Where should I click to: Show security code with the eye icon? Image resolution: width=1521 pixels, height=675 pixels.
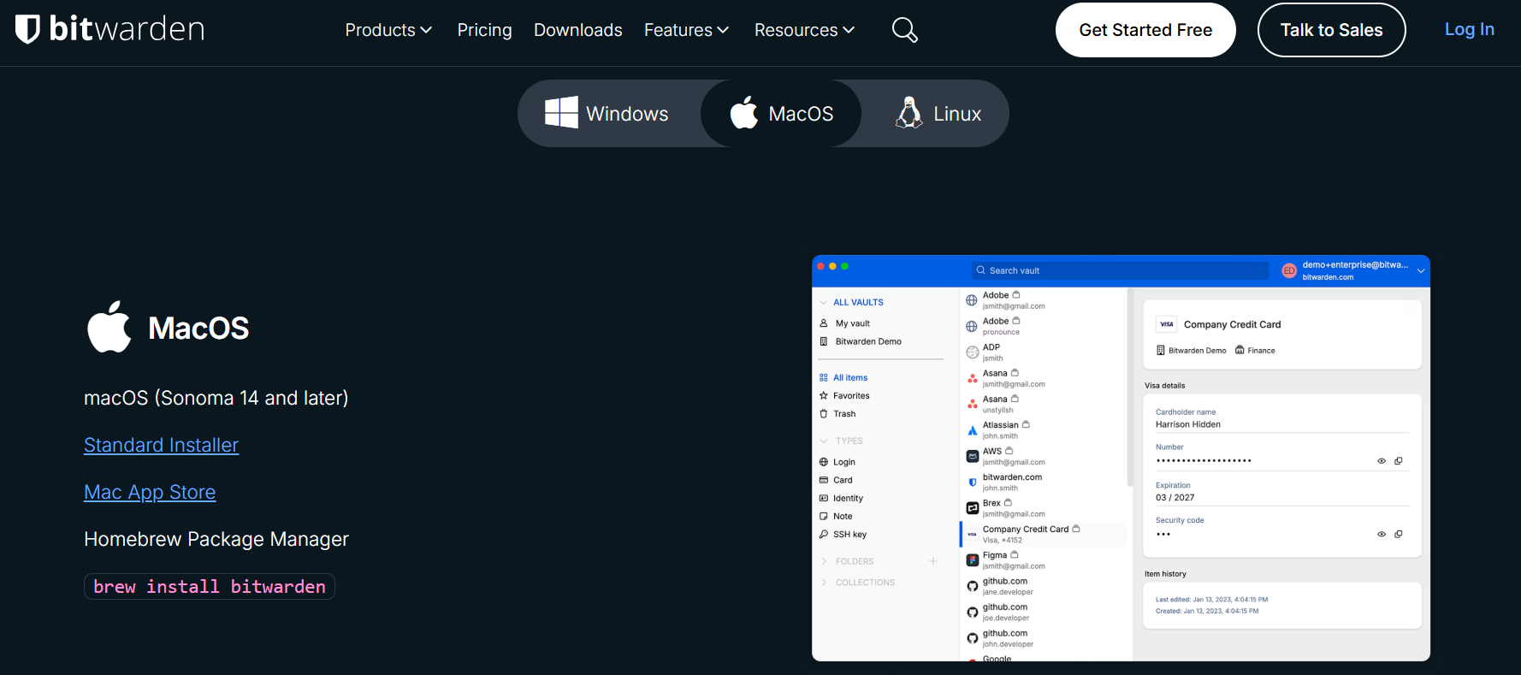click(x=1381, y=534)
